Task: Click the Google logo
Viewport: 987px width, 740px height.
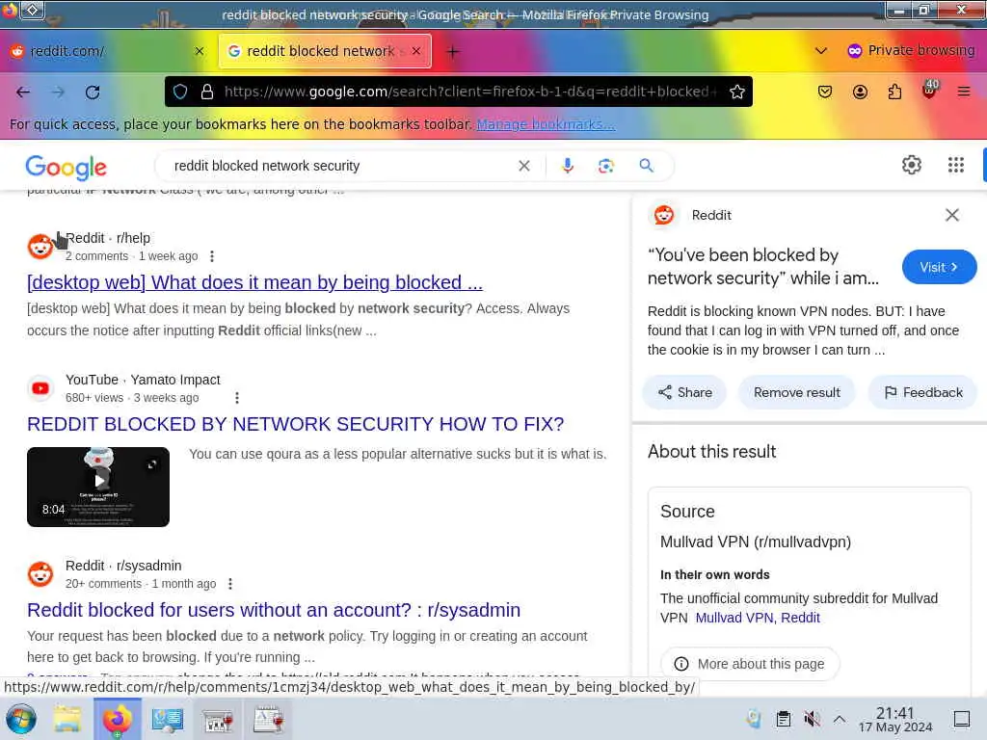Action: (x=67, y=168)
